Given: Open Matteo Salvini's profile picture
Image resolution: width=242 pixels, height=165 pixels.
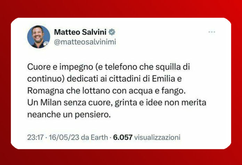Looking at the screenshot, I should pos(39,37).
